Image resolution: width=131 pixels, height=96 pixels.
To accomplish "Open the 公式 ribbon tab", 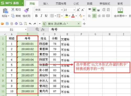I will (76, 4).
